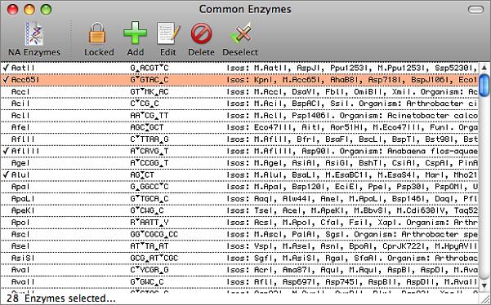The width and height of the screenshot is (491, 305).
Task: Select the AvaII enzyme row
Action: 239,281
